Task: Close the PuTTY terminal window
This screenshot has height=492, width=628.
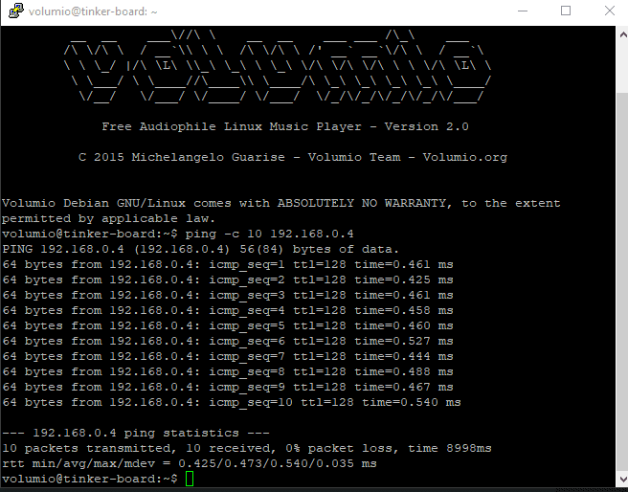Action: (609, 11)
